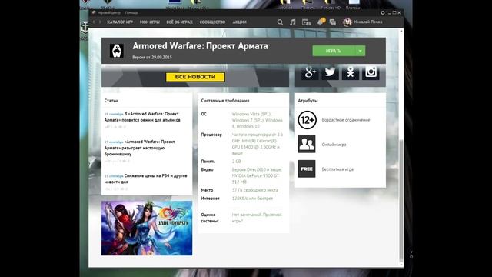Click the Онлайн игра label
Screen dimensions: 492x277
coord(334,145)
